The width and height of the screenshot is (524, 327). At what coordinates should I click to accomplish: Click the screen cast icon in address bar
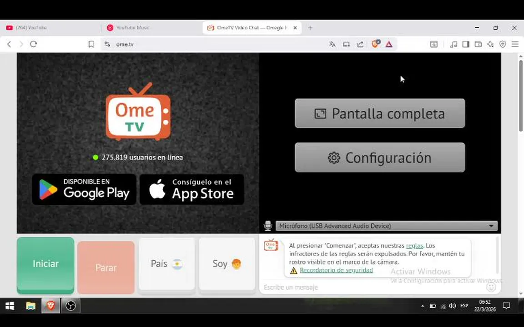click(x=346, y=44)
